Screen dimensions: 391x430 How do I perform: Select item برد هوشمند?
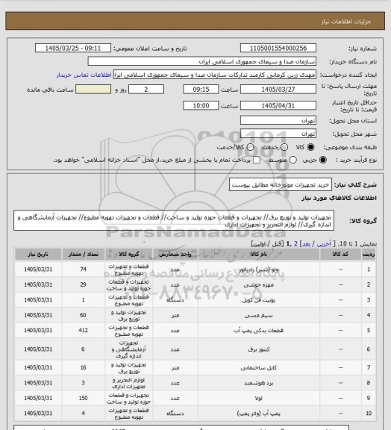coord(259,383)
